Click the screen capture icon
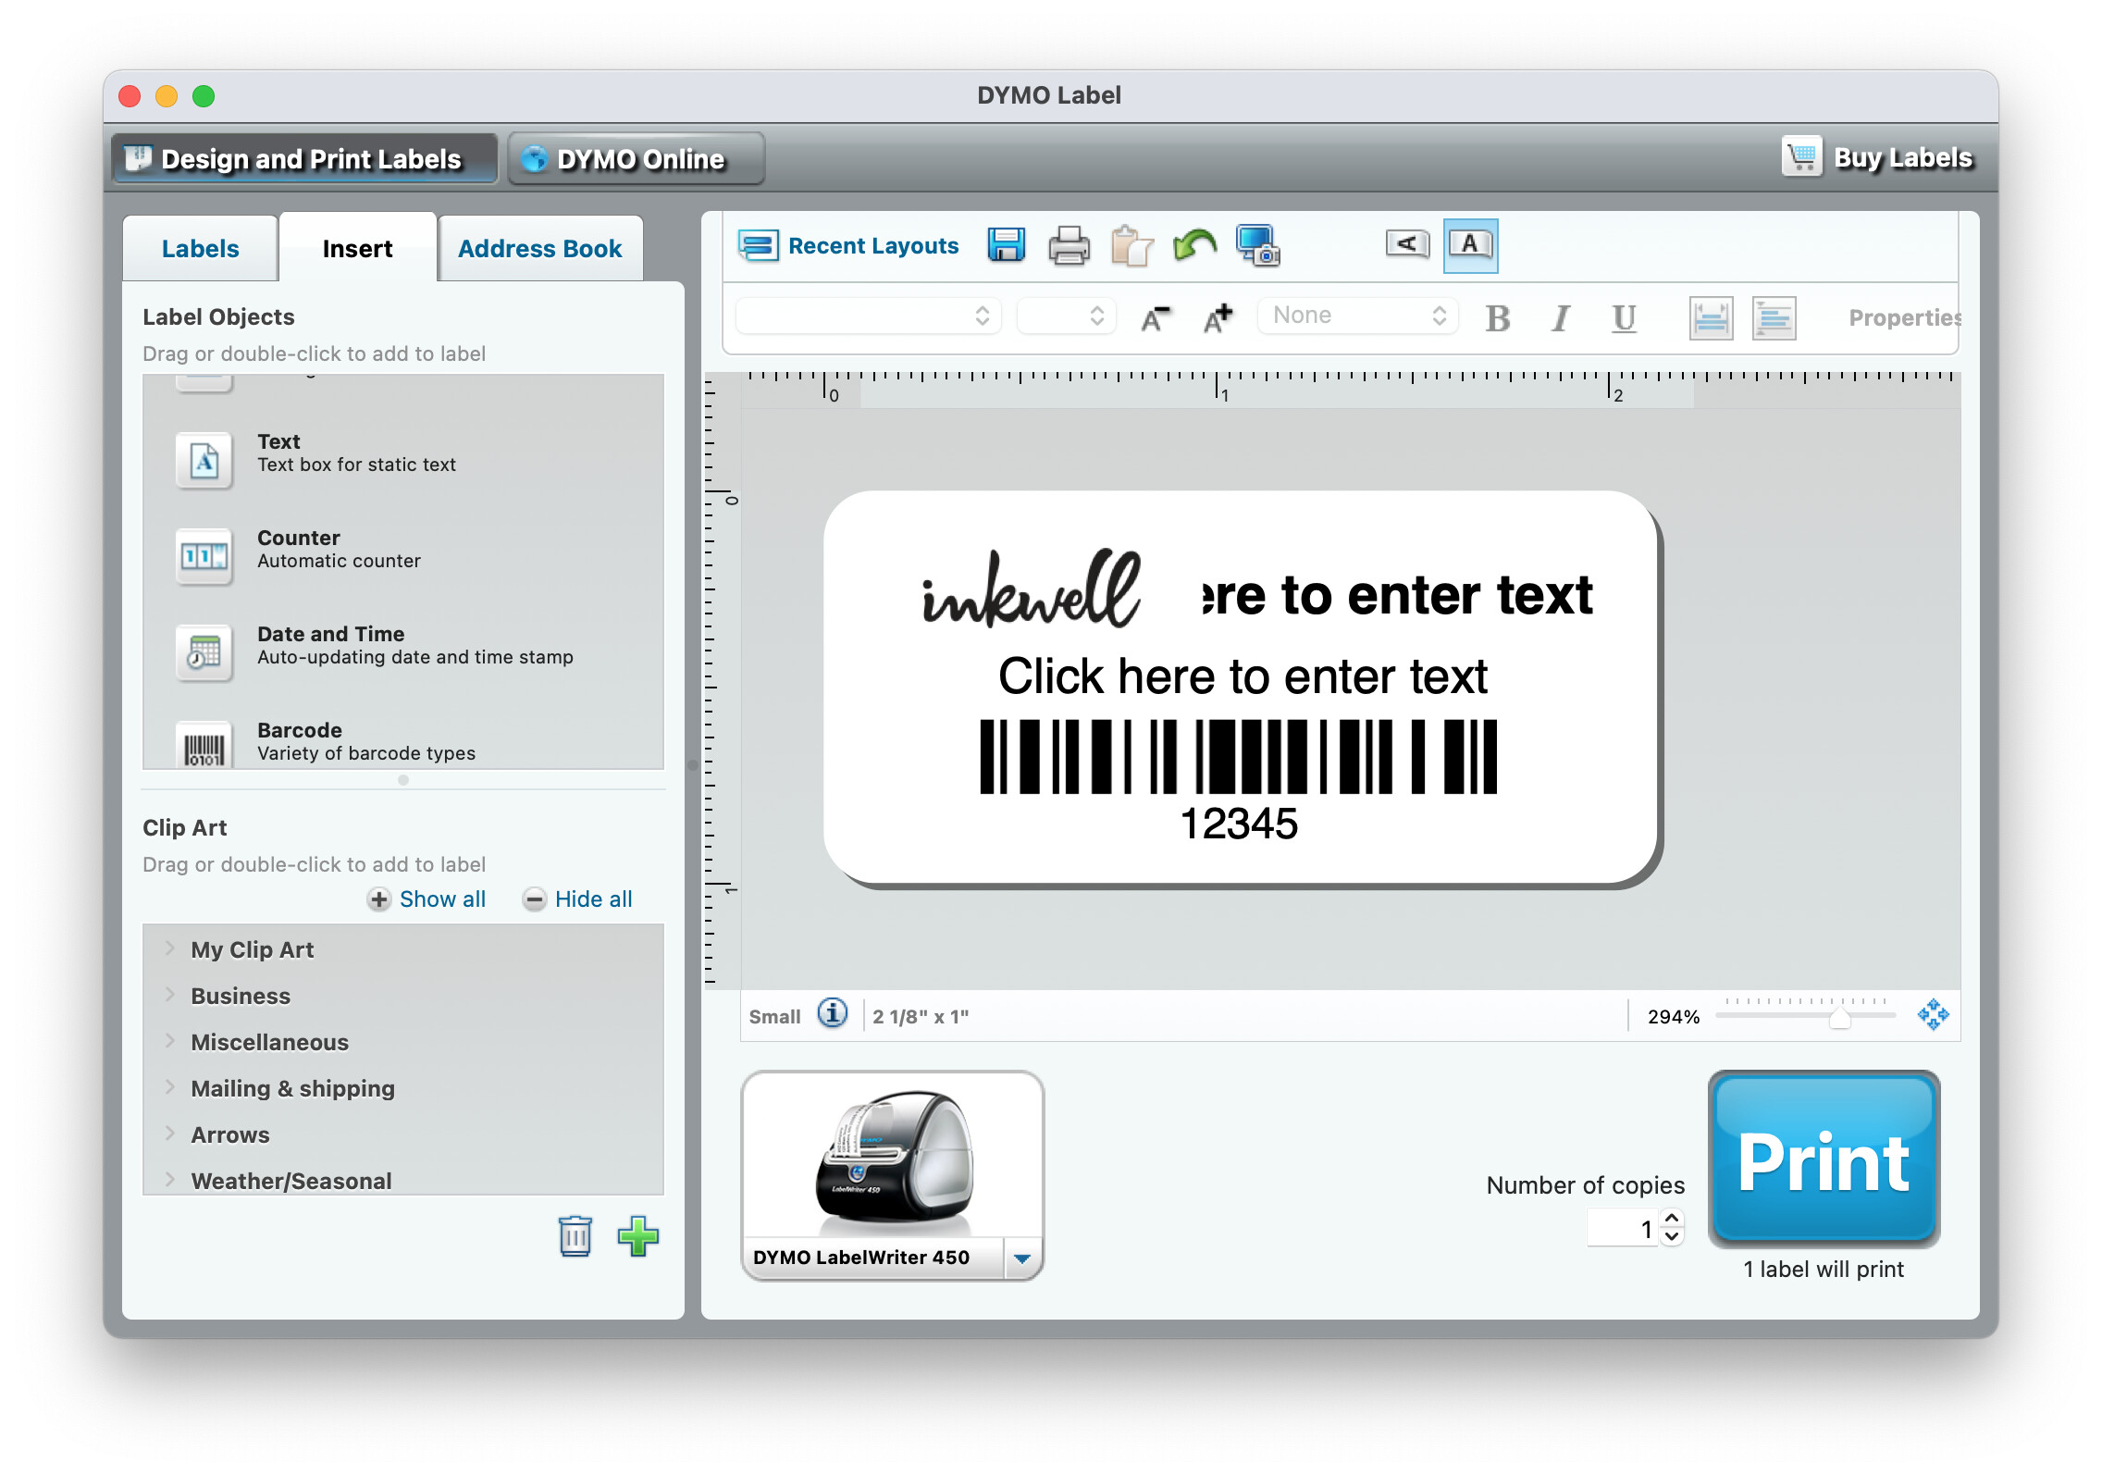The width and height of the screenshot is (2102, 1475). 1257,246
